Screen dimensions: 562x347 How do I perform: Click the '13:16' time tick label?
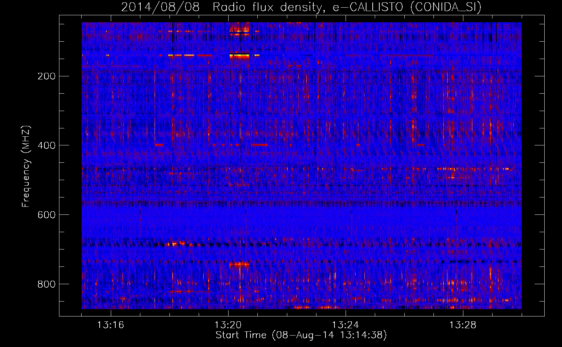pyautogui.click(x=110, y=325)
